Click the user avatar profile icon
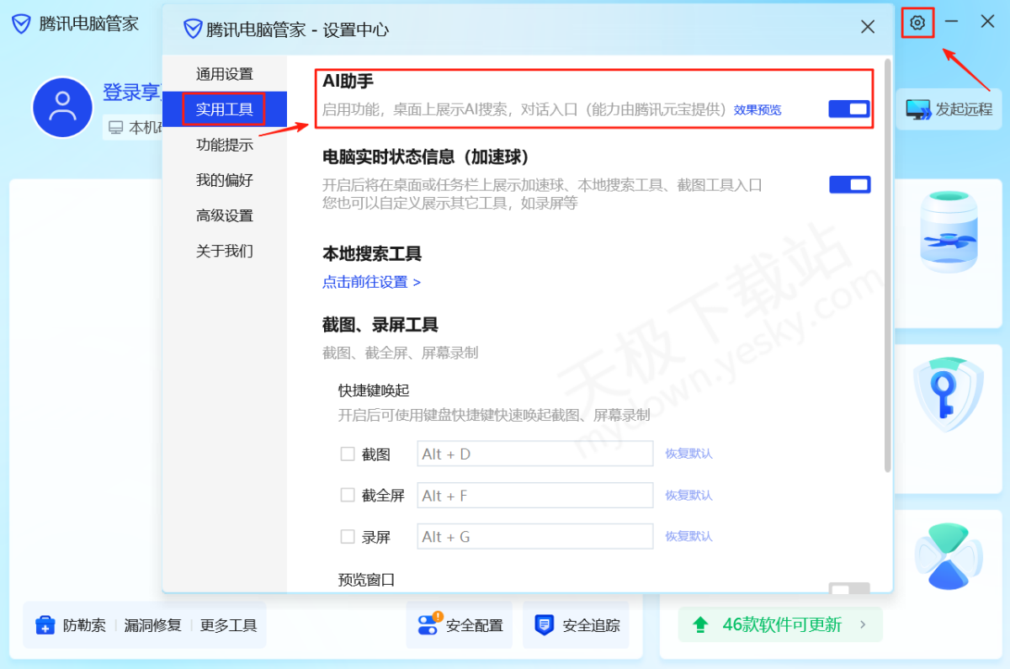The width and height of the screenshot is (1010, 669). click(x=61, y=108)
